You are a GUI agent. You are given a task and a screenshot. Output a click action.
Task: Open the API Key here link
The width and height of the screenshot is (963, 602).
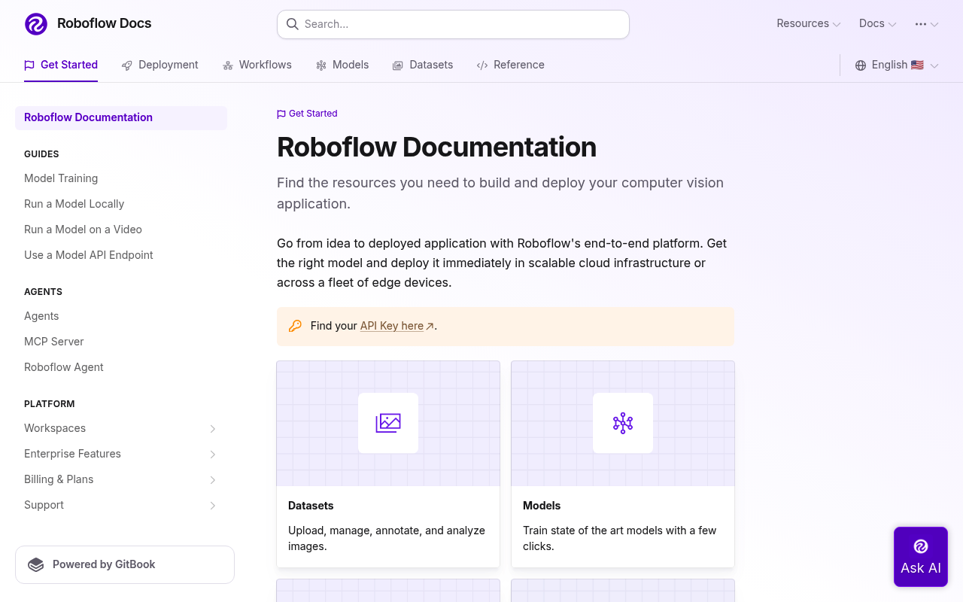(392, 326)
